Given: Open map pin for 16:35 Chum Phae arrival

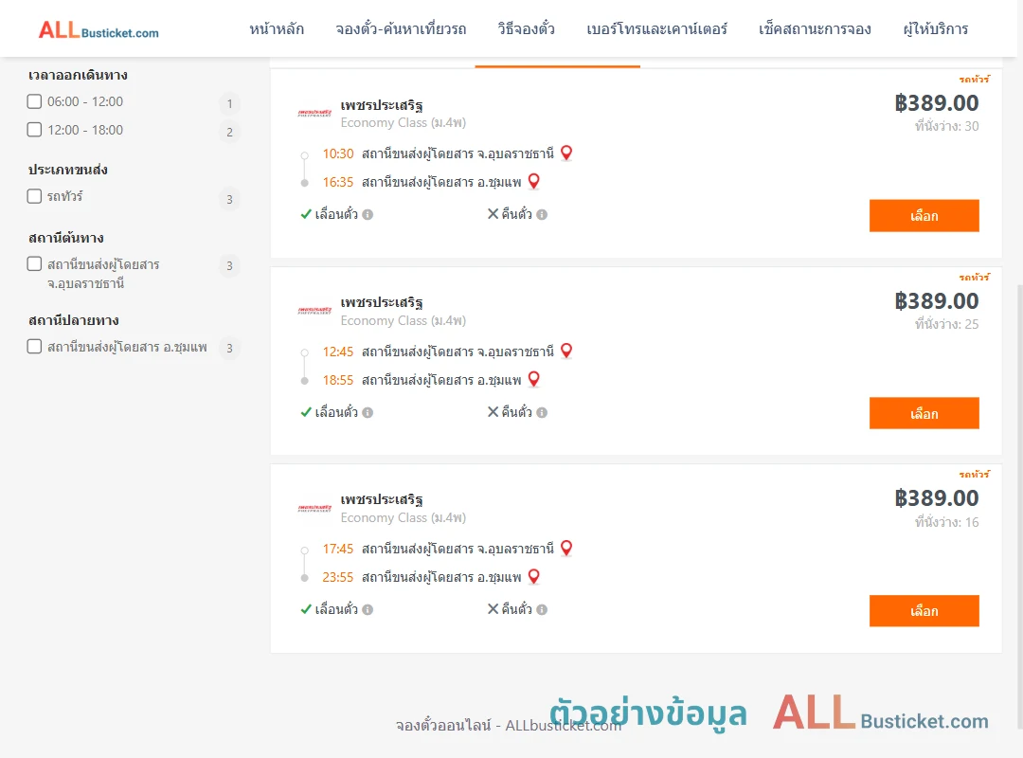Looking at the screenshot, I should 533,181.
